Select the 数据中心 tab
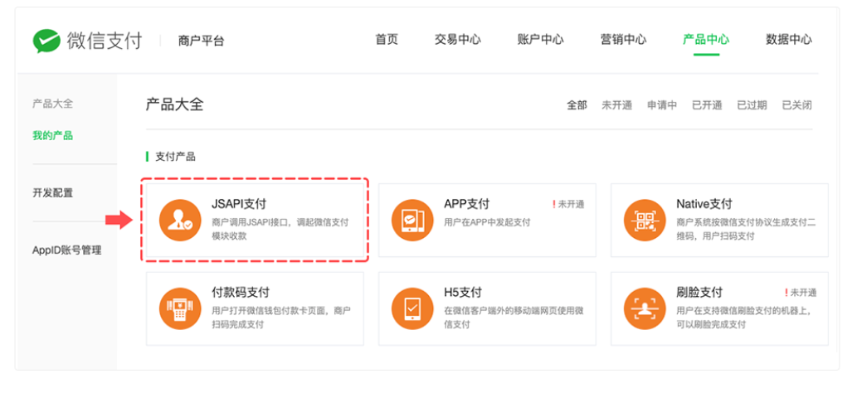Screen dimensions: 857x393 [788, 40]
